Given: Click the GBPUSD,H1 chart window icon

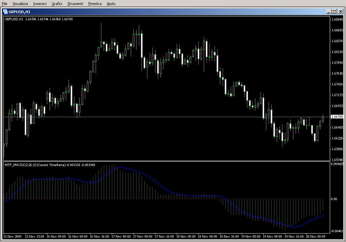Looking at the screenshot, I should point(5,12).
